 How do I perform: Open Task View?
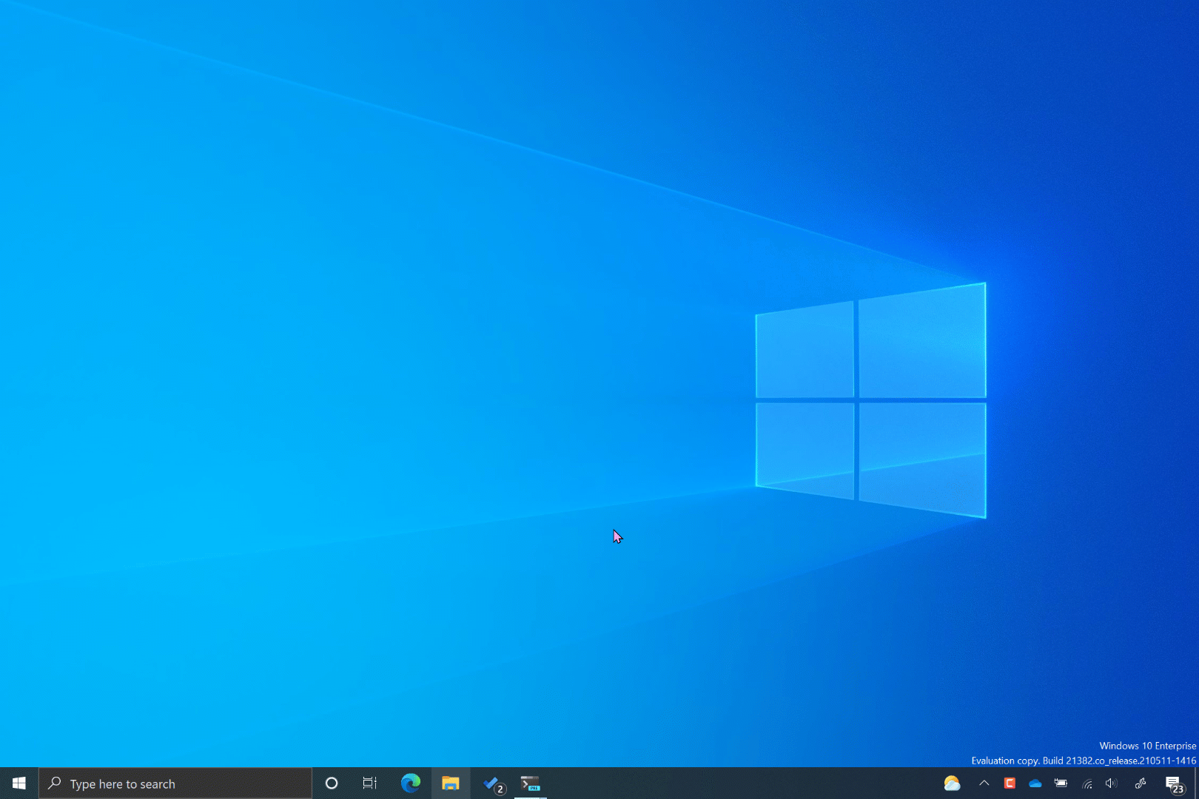click(369, 783)
